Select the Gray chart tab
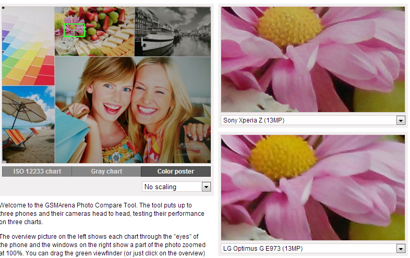Screen dimensions: 410x258 (106, 171)
